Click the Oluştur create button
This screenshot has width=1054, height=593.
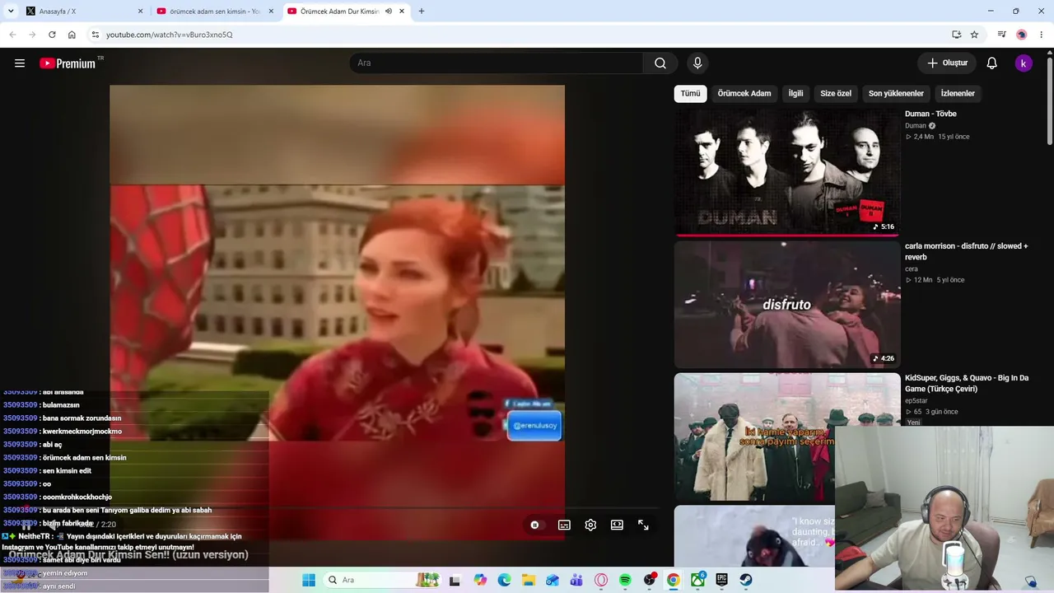[947, 63]
